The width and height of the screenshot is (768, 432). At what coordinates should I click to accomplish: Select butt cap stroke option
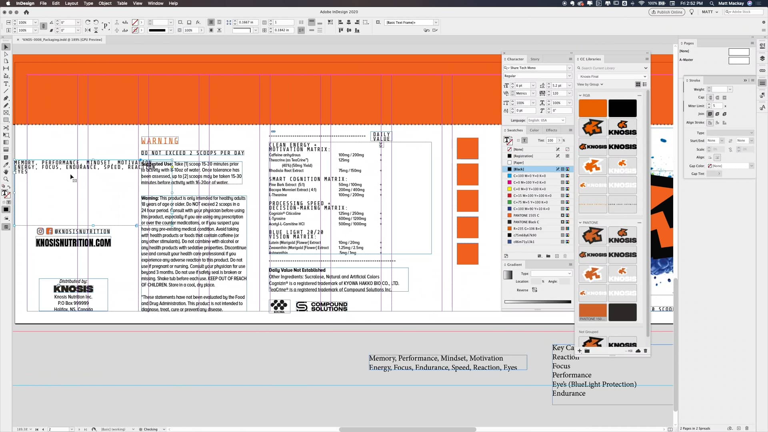click(x=710, y=98)
